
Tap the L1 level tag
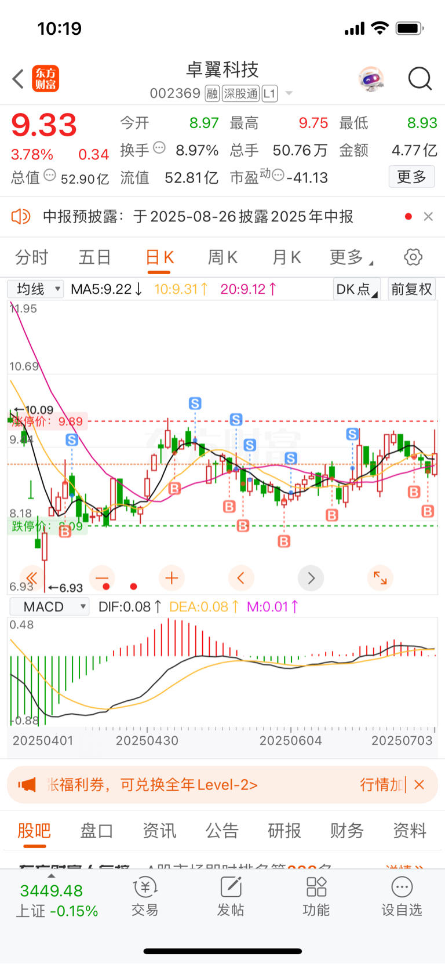click(270, 93)
